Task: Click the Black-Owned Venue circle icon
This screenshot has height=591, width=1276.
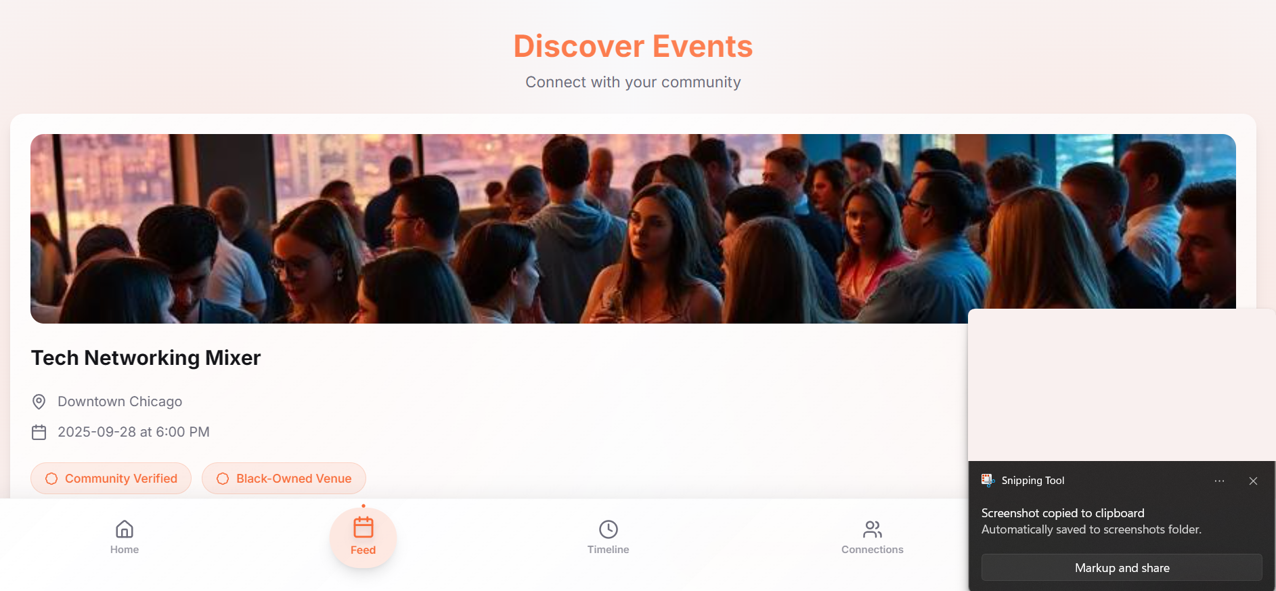Action: click(223, 479)
